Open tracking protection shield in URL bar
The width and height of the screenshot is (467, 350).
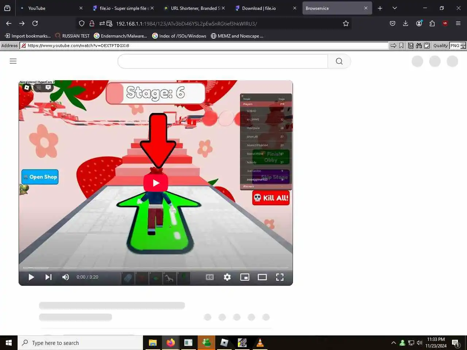[x=82, y=23]
